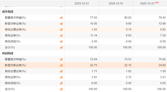Select 智慧显示终端(%) label under 利润构成
The height and width of the screenshot is (92, 167).
point(15,59)
